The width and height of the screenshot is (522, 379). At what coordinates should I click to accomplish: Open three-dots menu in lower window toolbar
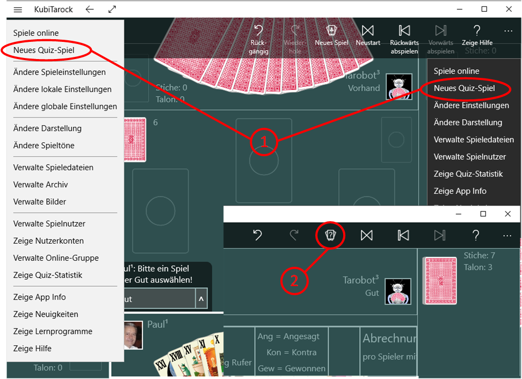(507, 235)
